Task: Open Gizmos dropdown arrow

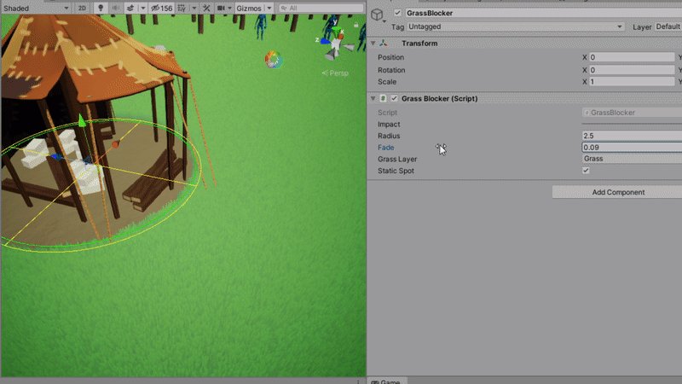Action: [x=269, y=8]
